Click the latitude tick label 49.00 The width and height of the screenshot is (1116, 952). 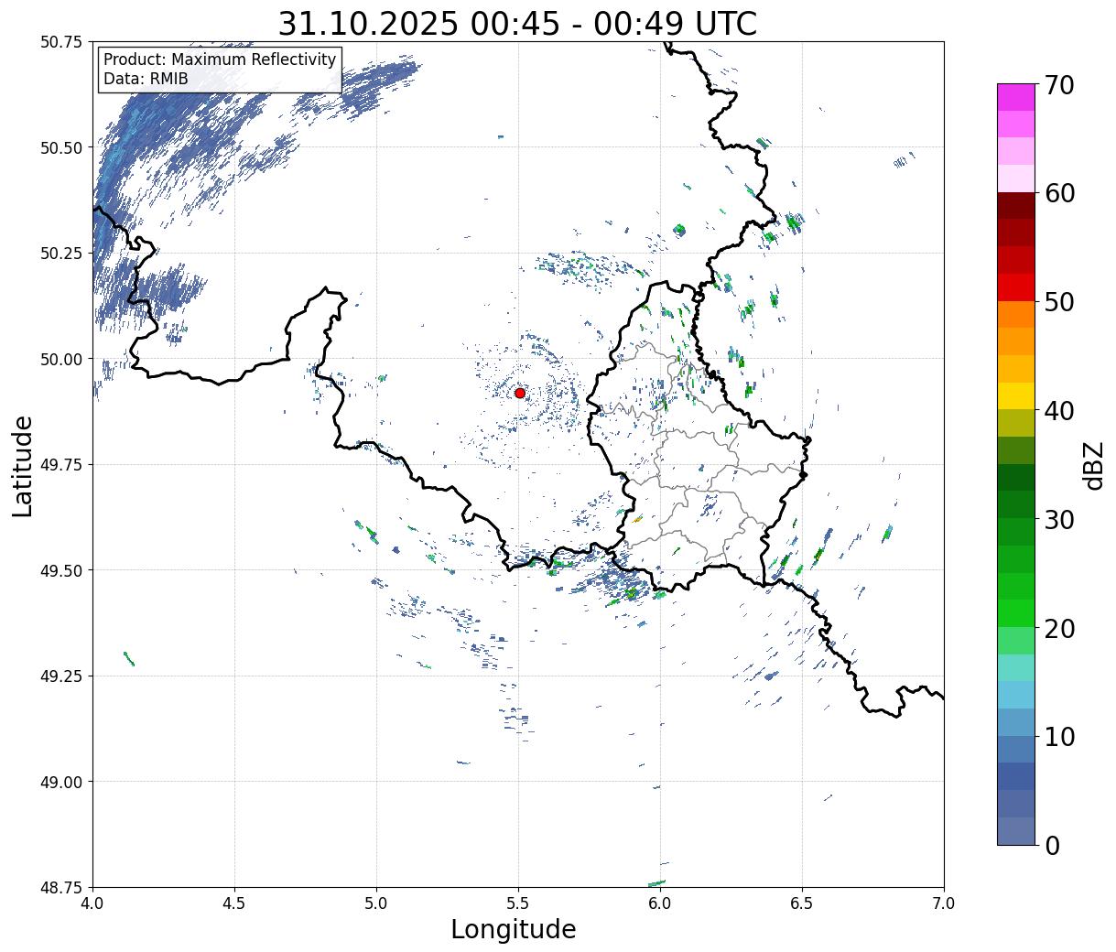(61, 782)
